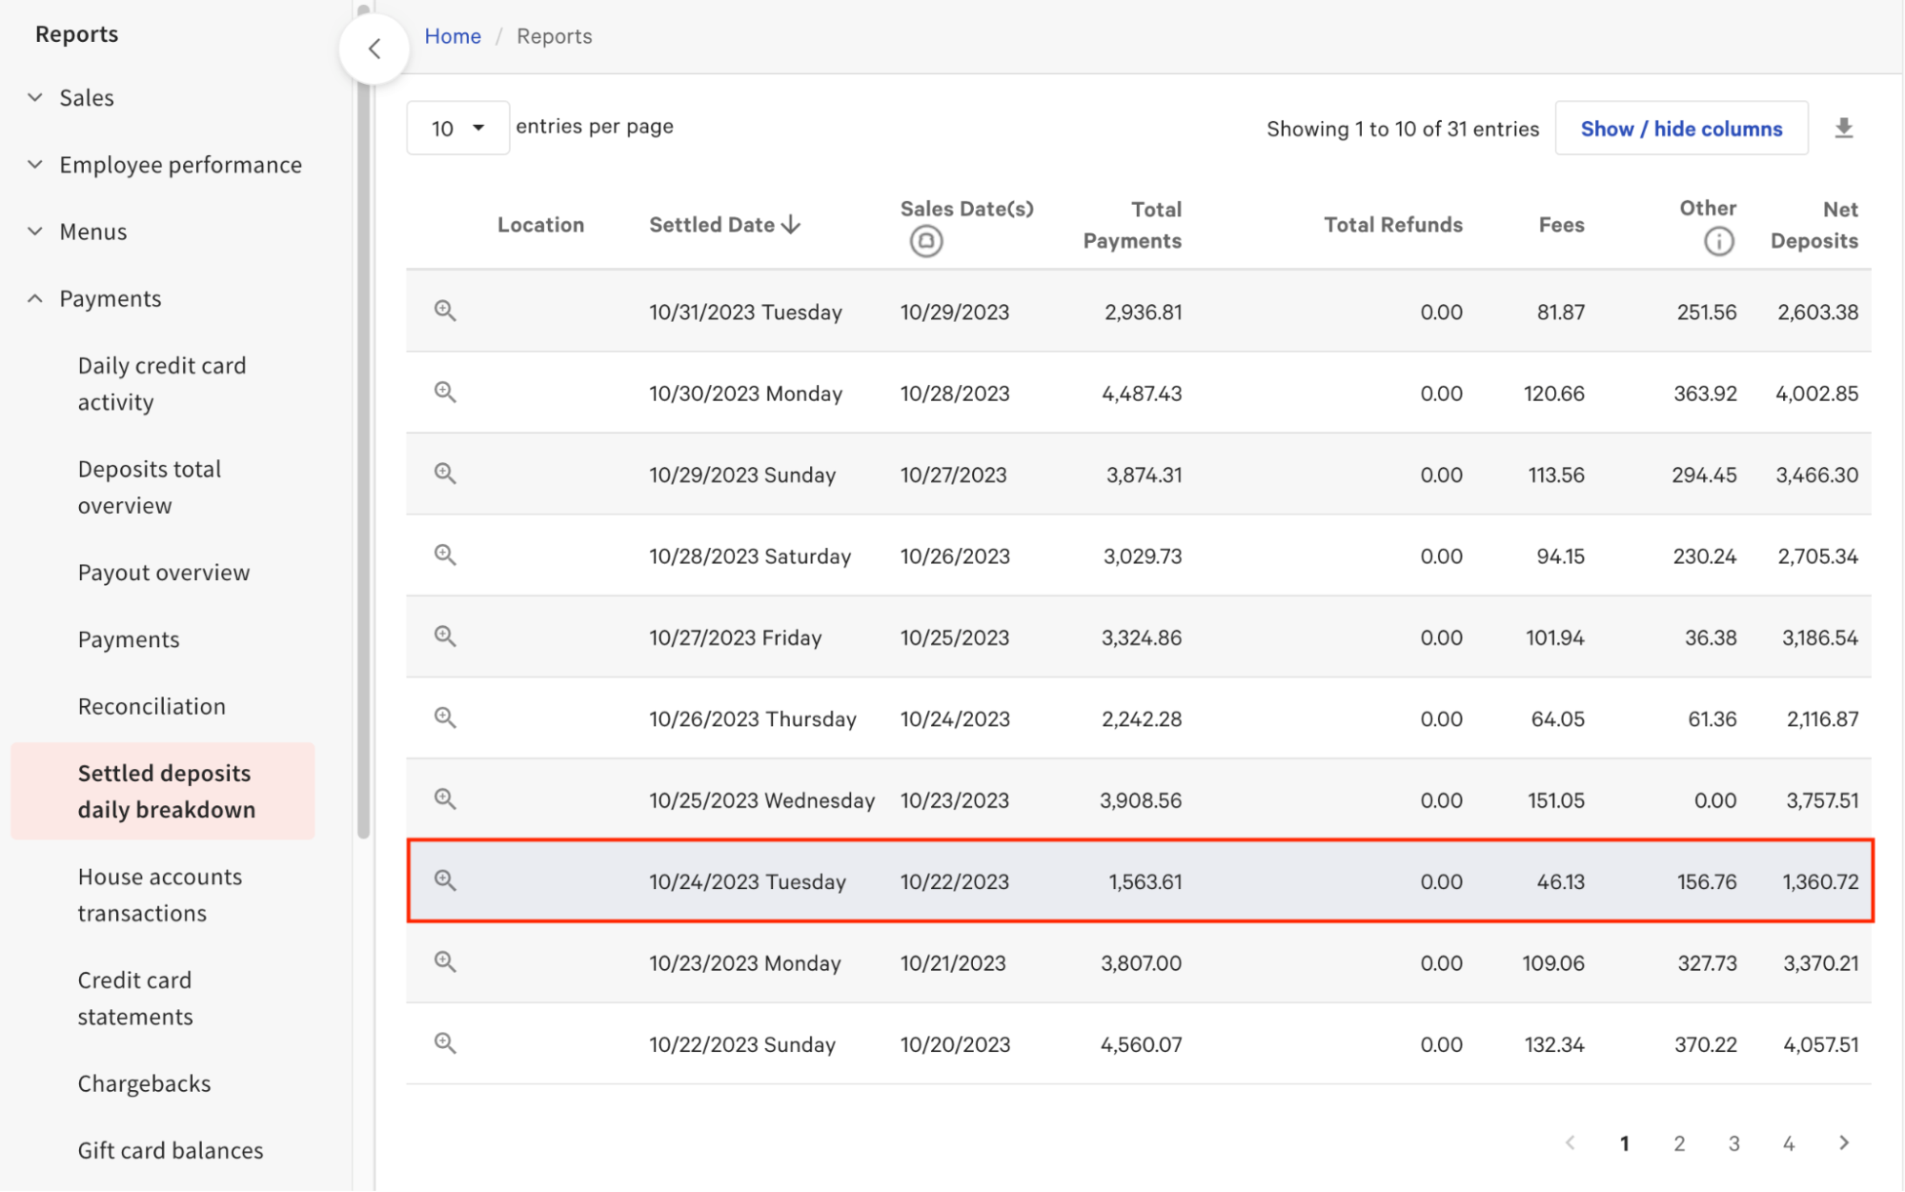The width and height of the screenshot is (1905, 1192).
Task: Open the Payout overview report
Action: tap(164, 573)
